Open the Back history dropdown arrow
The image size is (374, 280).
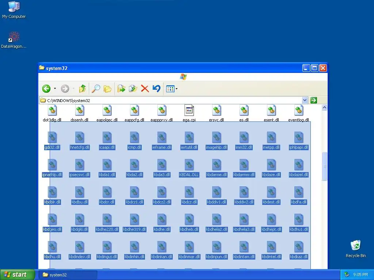pyautogui.click(x=55, y=89)
